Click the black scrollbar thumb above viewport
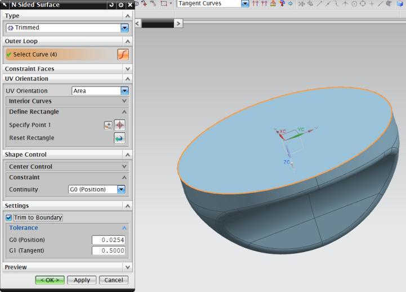 [x=158, y=24]
